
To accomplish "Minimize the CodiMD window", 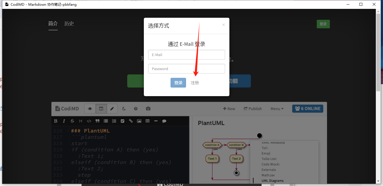I will (x=348, y=4).
